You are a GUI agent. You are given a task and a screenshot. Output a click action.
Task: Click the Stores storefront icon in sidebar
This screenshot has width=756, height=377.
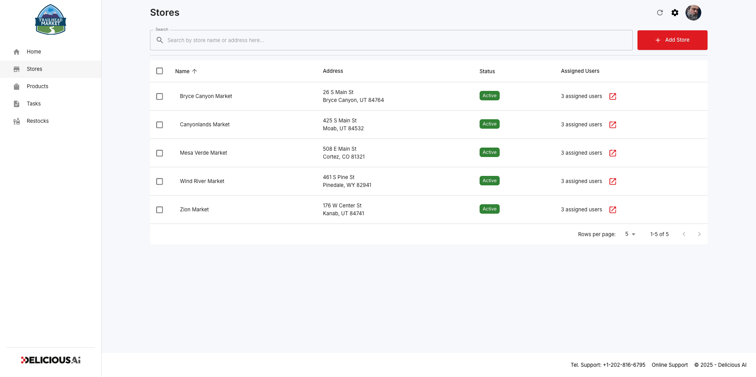tap(17, 69)
